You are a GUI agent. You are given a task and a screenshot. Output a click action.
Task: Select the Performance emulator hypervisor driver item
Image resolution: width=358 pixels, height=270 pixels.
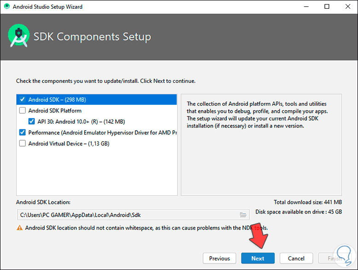[102, 132]
